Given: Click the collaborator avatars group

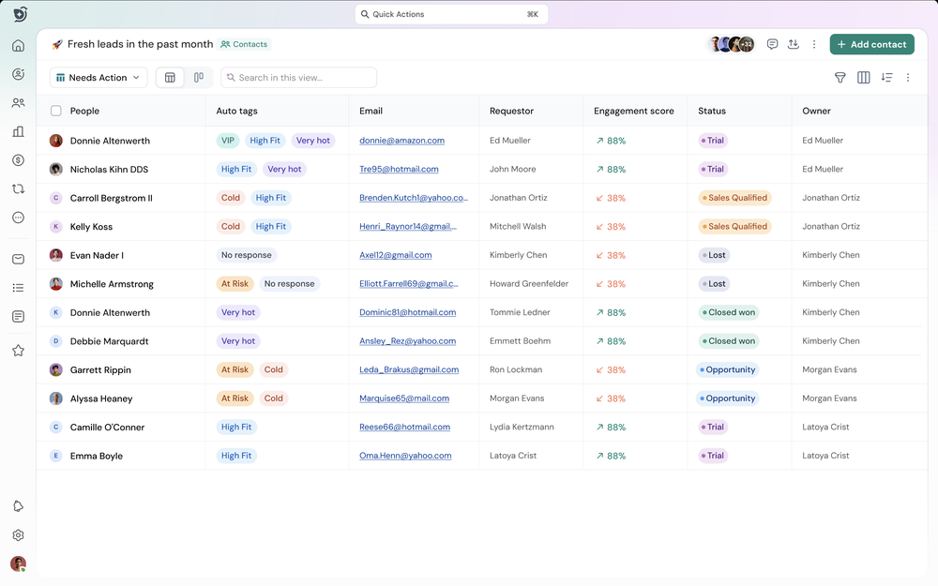Looking at the screenshot, I should pyautogui.click(x=731, y=44).
